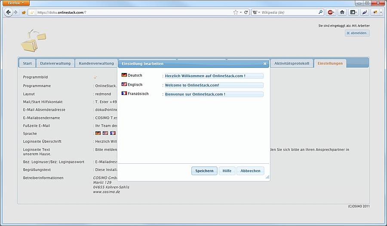387x226 pixels.
Task: Close the Einstellung bearbeiten dialog
Action: (x=265, y=64)
